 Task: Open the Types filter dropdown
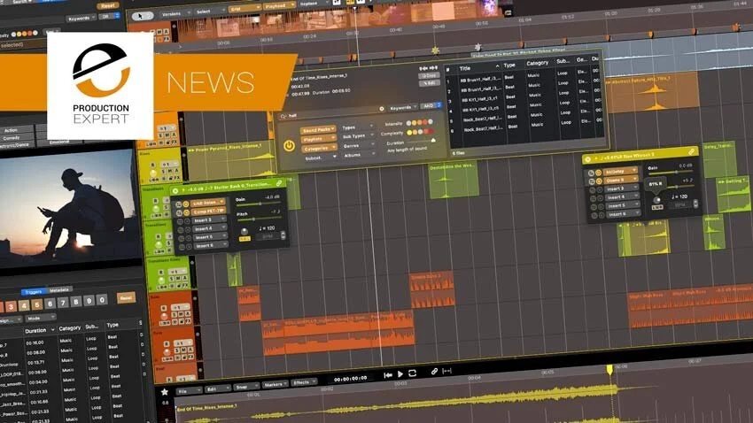[357, 127]
